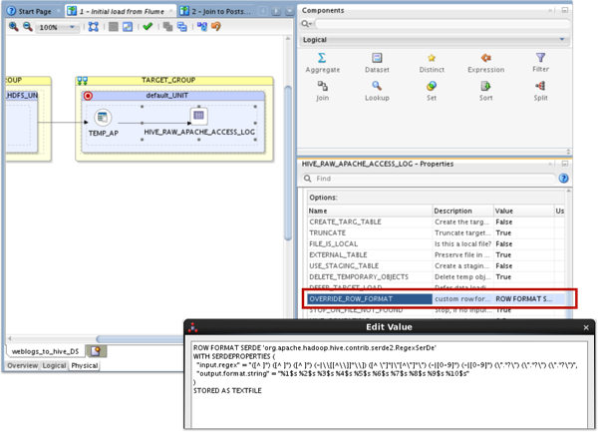Image resolution: width=598 pixels, height=432 pixels.
Task: Select the Join component
Action: pyautogui.click(x=322, y=91)
